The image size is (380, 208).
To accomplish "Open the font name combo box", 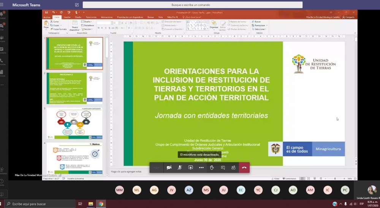I will tap(104, 23).
